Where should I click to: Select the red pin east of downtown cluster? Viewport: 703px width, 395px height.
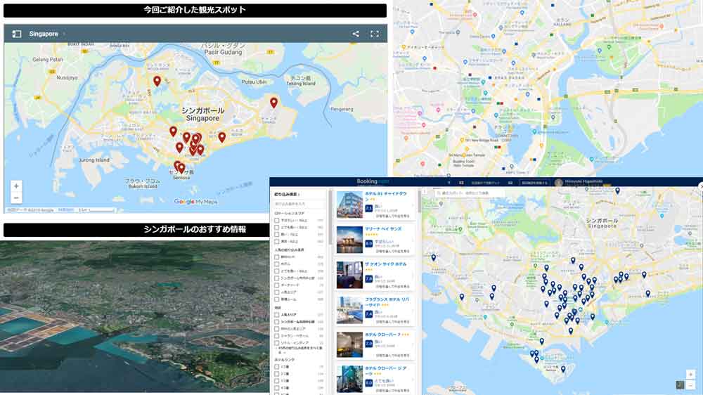pos(222,137)
